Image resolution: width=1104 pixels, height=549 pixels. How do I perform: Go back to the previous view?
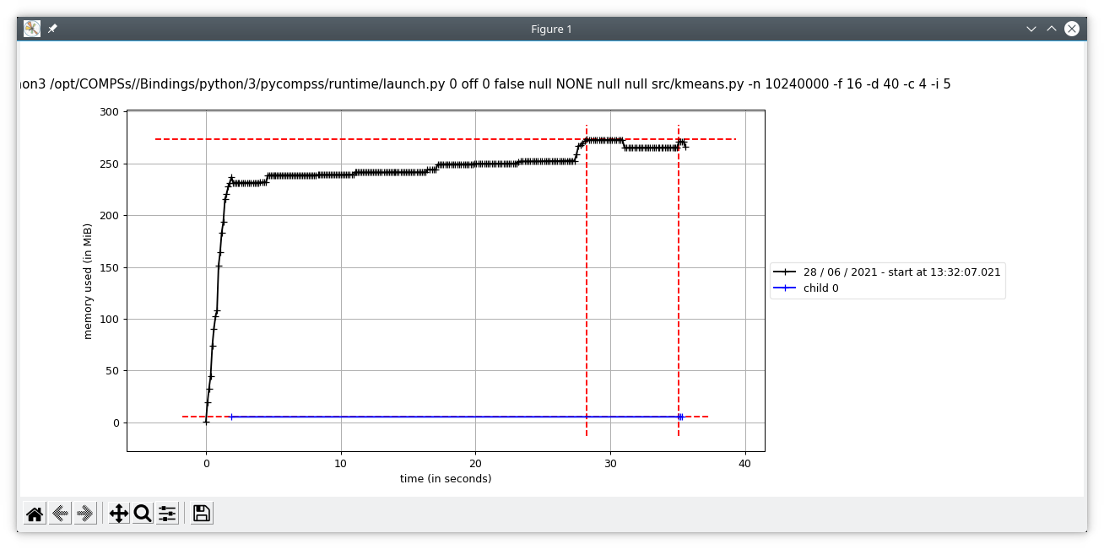tap(60, 514)
